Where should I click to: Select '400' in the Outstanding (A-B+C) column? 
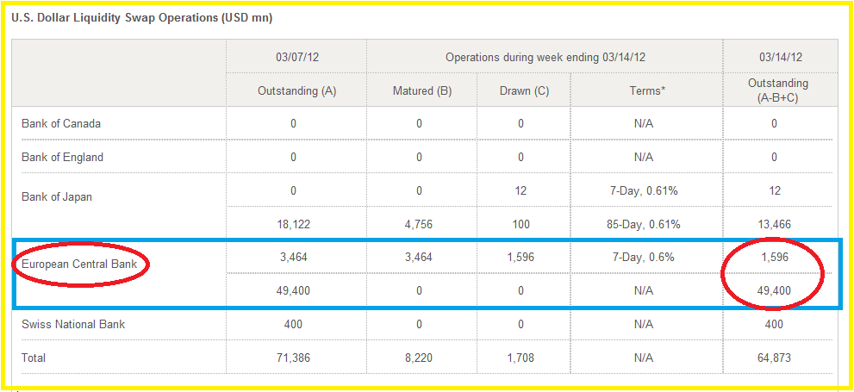point(775,325)
